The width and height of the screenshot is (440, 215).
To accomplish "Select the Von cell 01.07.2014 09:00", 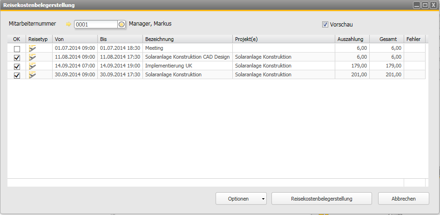I will point(75,48).
